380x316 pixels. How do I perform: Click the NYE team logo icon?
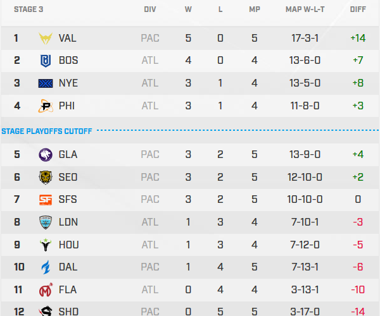[46, 83]
